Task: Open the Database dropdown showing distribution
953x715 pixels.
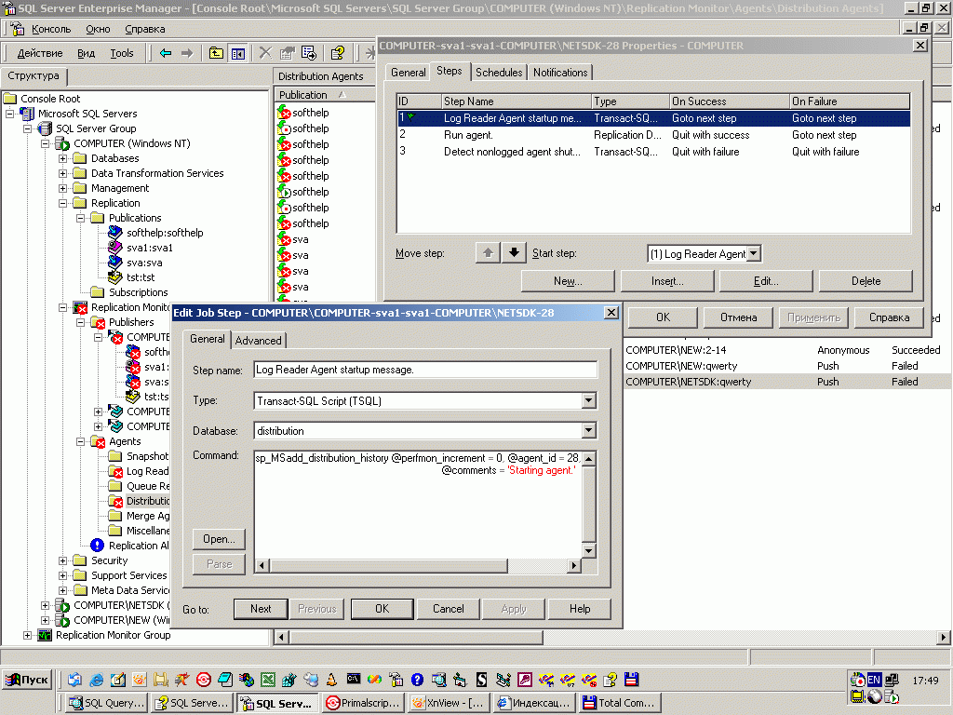Action: pos(588,430)
